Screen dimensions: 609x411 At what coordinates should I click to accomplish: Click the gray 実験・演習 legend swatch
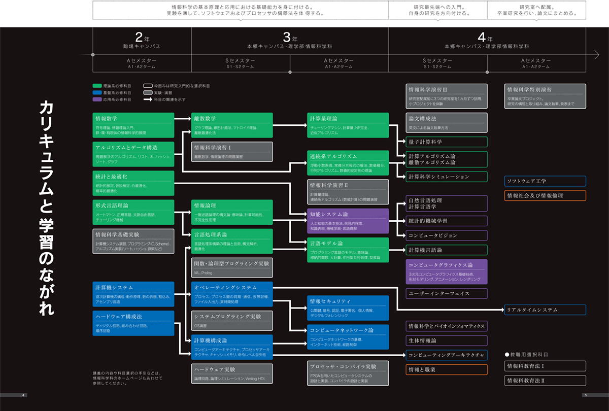tap(148, 93)
